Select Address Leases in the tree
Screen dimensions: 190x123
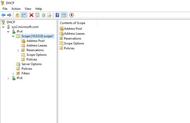[37, 45]
